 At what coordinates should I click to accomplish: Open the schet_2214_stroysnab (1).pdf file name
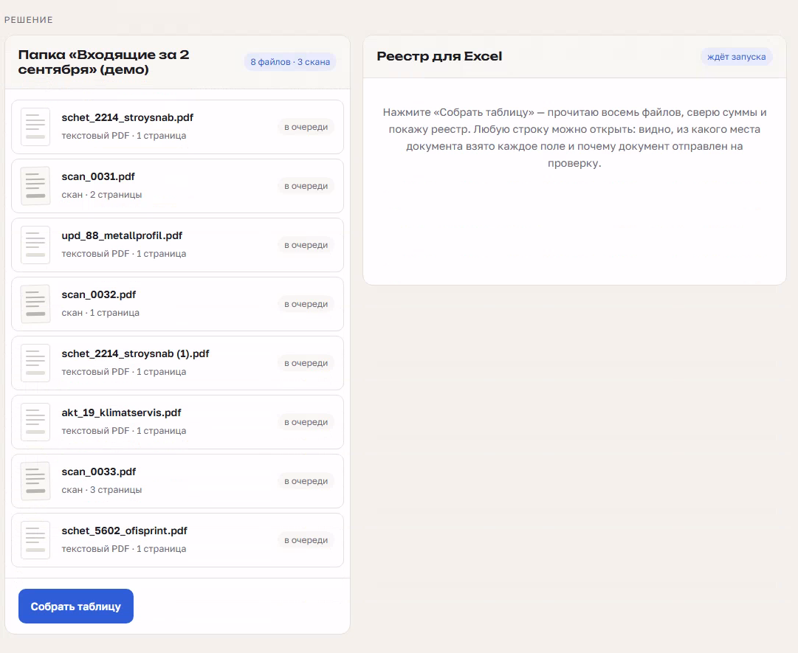click(135, 353)
